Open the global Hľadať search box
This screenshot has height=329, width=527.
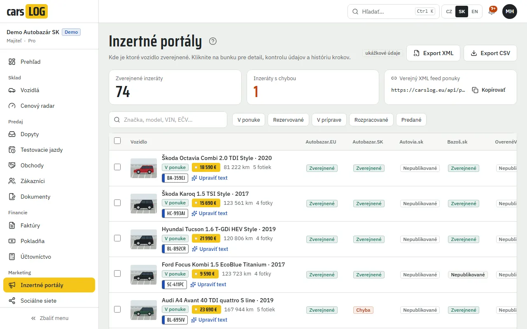point(393,12)
